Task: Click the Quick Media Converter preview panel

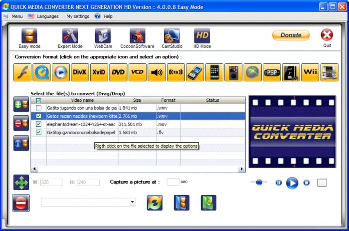Action: [292, 132]
